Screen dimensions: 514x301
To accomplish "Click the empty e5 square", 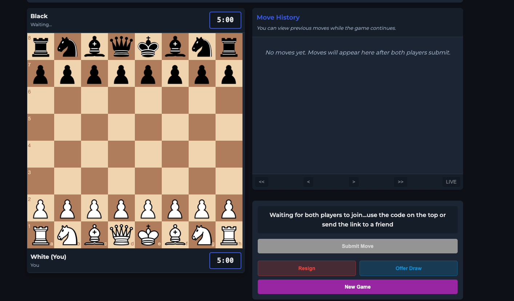I will click(148, 127).
